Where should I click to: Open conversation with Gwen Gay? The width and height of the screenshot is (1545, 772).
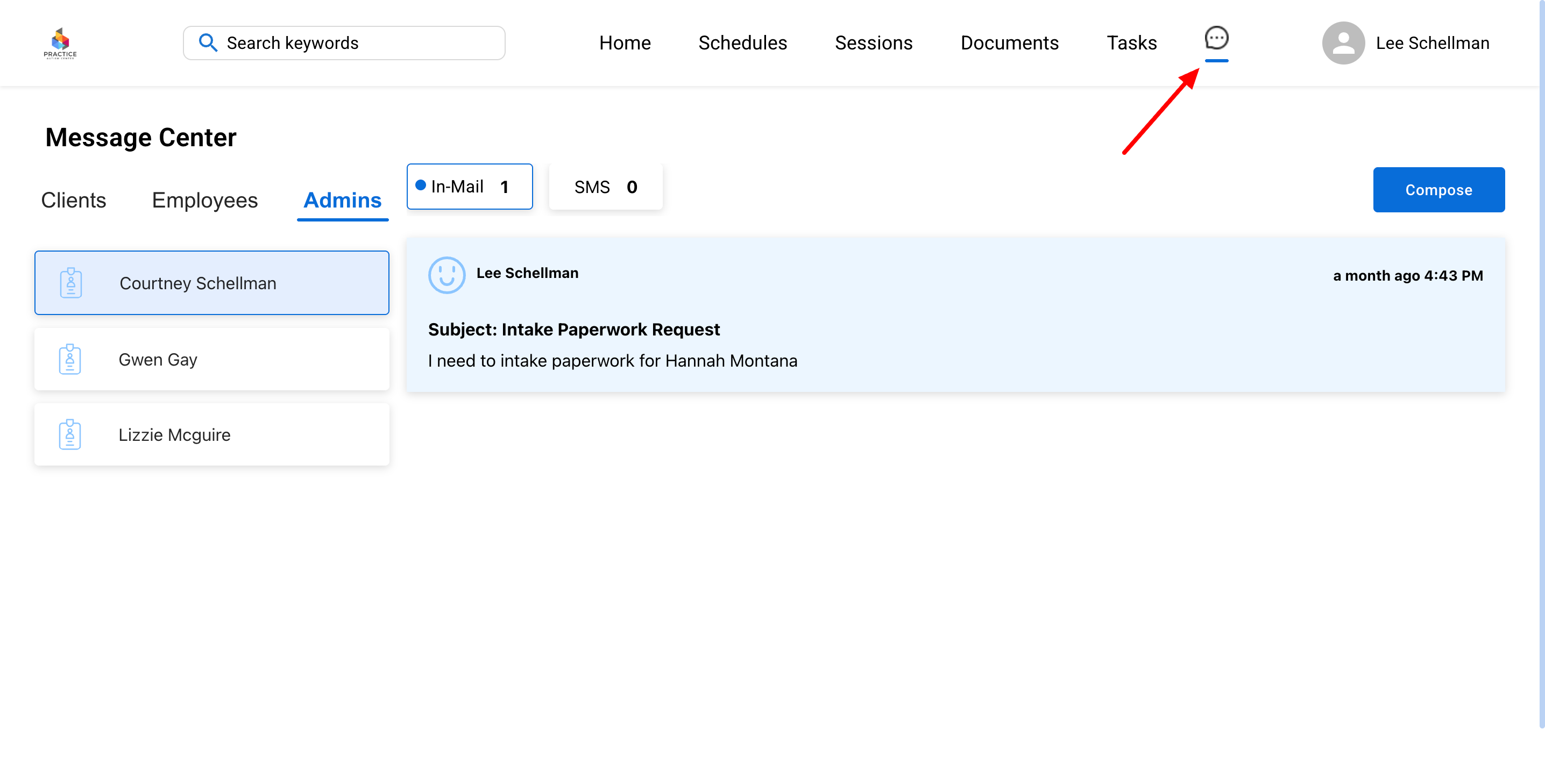pos(212,359)
